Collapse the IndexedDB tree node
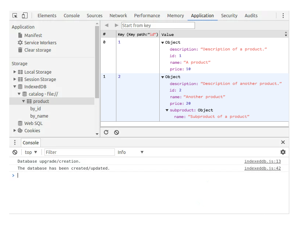 [15, 86]
